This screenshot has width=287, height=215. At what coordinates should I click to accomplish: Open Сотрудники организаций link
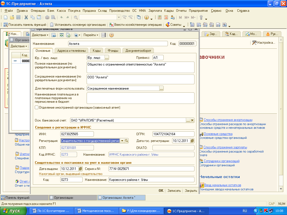click(x=221, y=161)
